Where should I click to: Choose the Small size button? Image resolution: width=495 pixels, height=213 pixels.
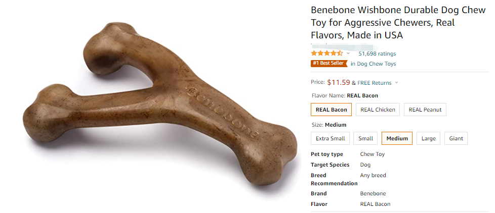point(365,138)
